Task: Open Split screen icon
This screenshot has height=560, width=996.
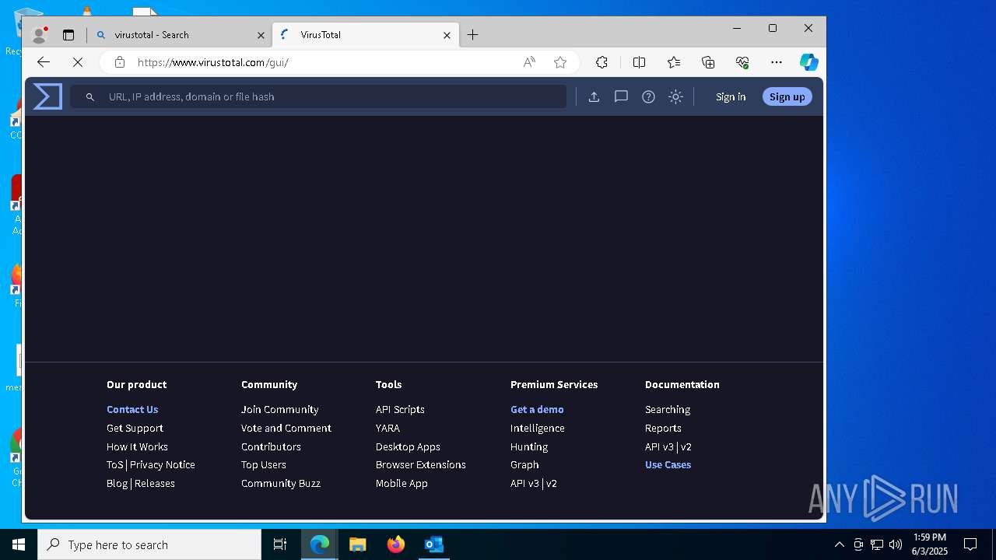Action: [640, 62]
